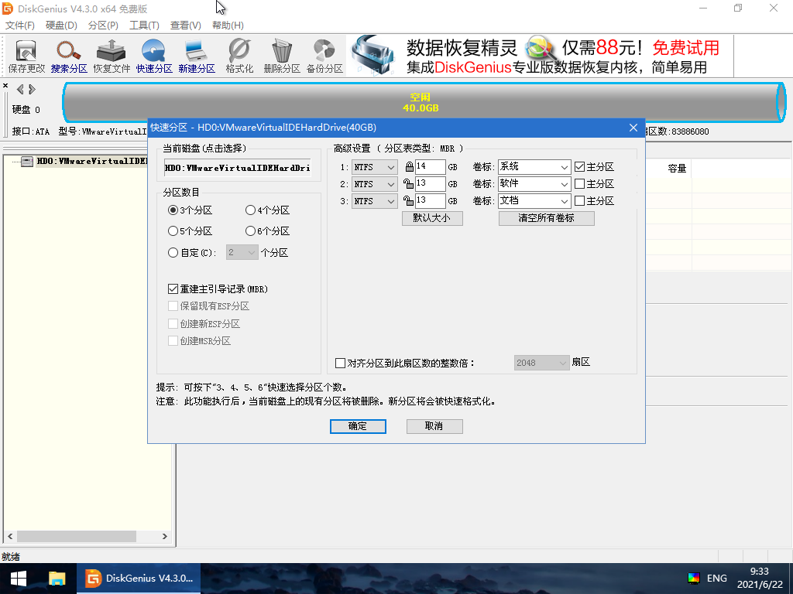
Task: Click the HD0 disk icon in tree
Action: (x=27, y=161)
